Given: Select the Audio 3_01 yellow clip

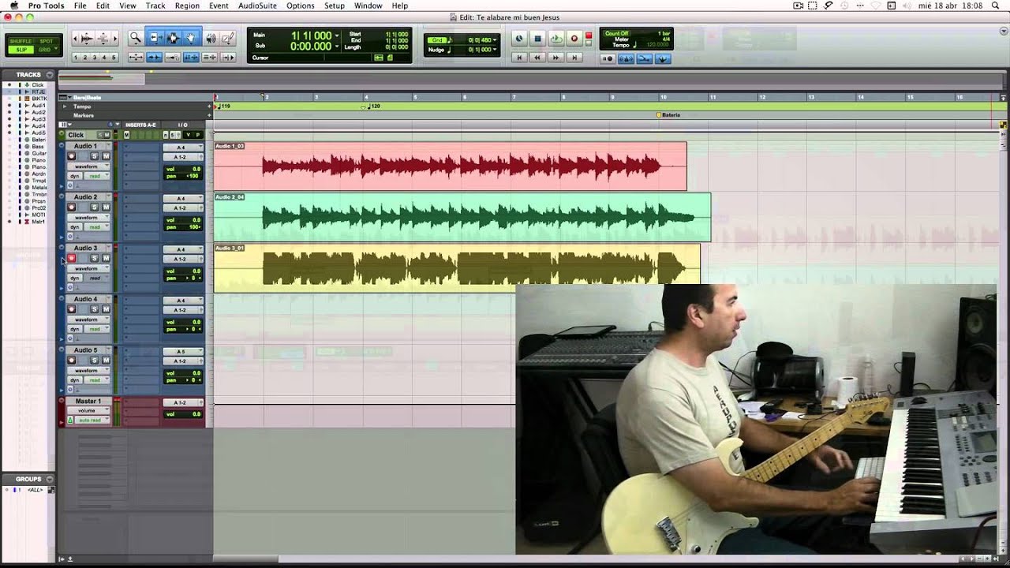Looking at the screenshot, I should (457, 268).
